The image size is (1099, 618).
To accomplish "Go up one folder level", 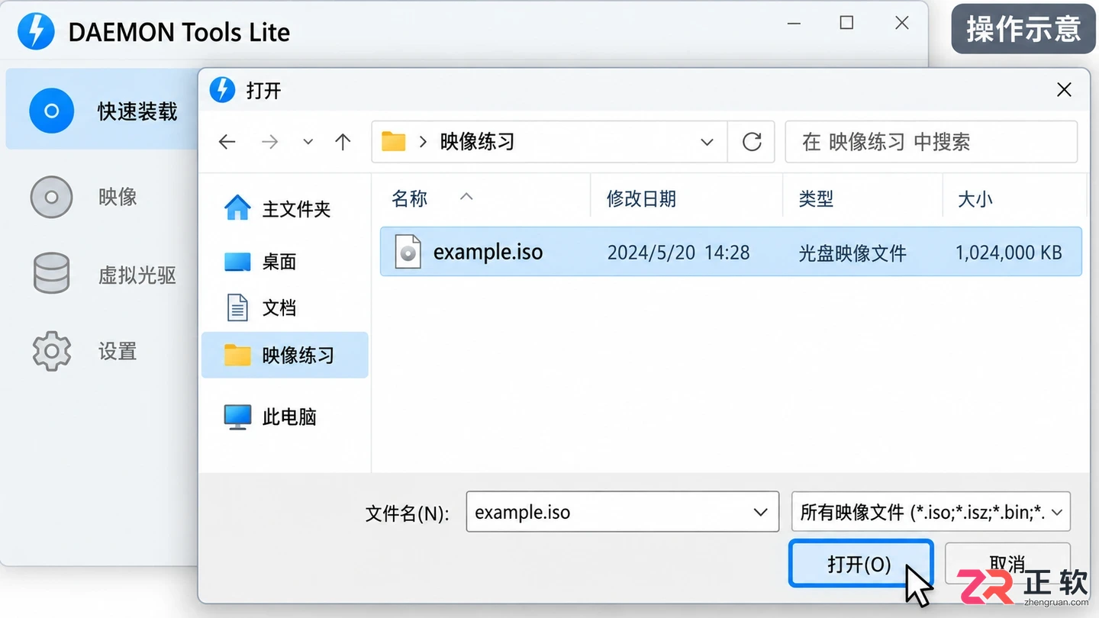I will tap(343, 142).
